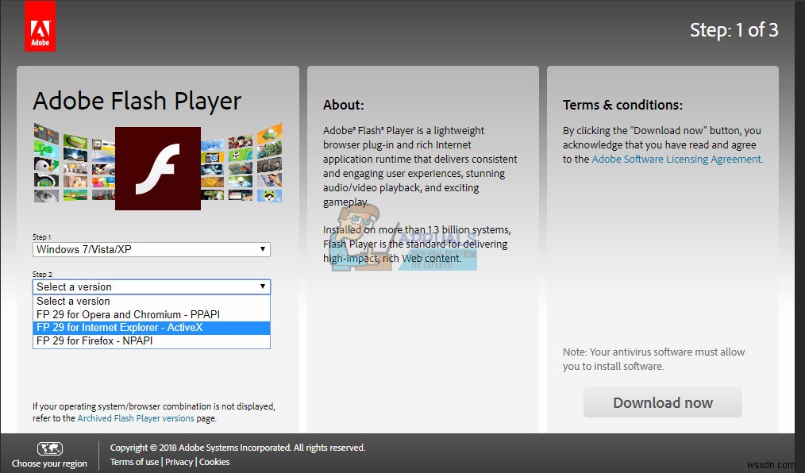Click the Adobe Flash Player heading
The image size is (805, 473).
(137, 101)
